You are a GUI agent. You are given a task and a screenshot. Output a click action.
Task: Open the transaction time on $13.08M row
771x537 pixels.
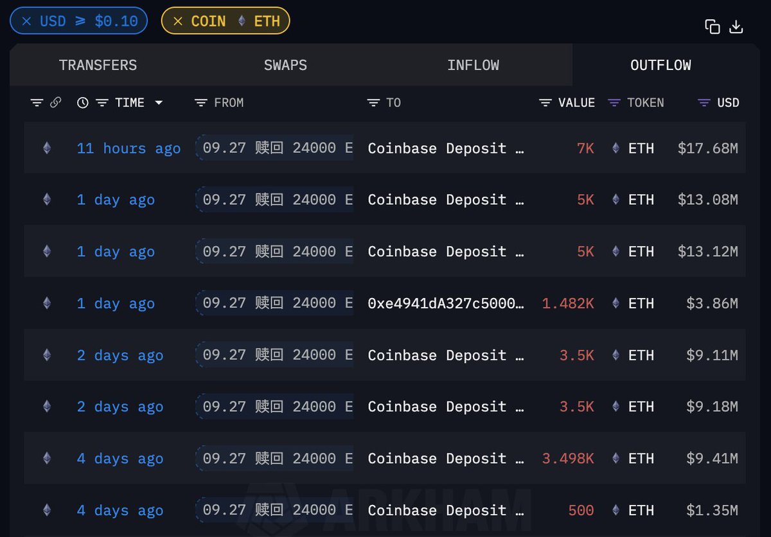coord(116,200)
